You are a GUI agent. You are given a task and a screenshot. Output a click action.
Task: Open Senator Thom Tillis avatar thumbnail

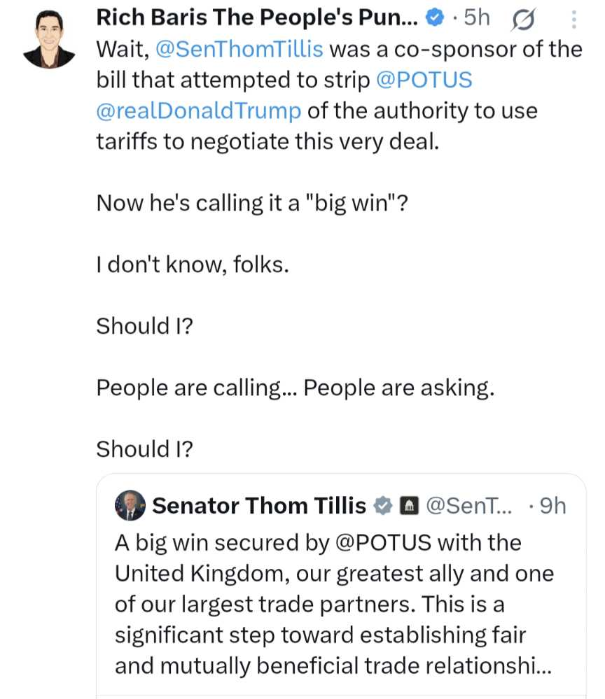click(130, 505)
